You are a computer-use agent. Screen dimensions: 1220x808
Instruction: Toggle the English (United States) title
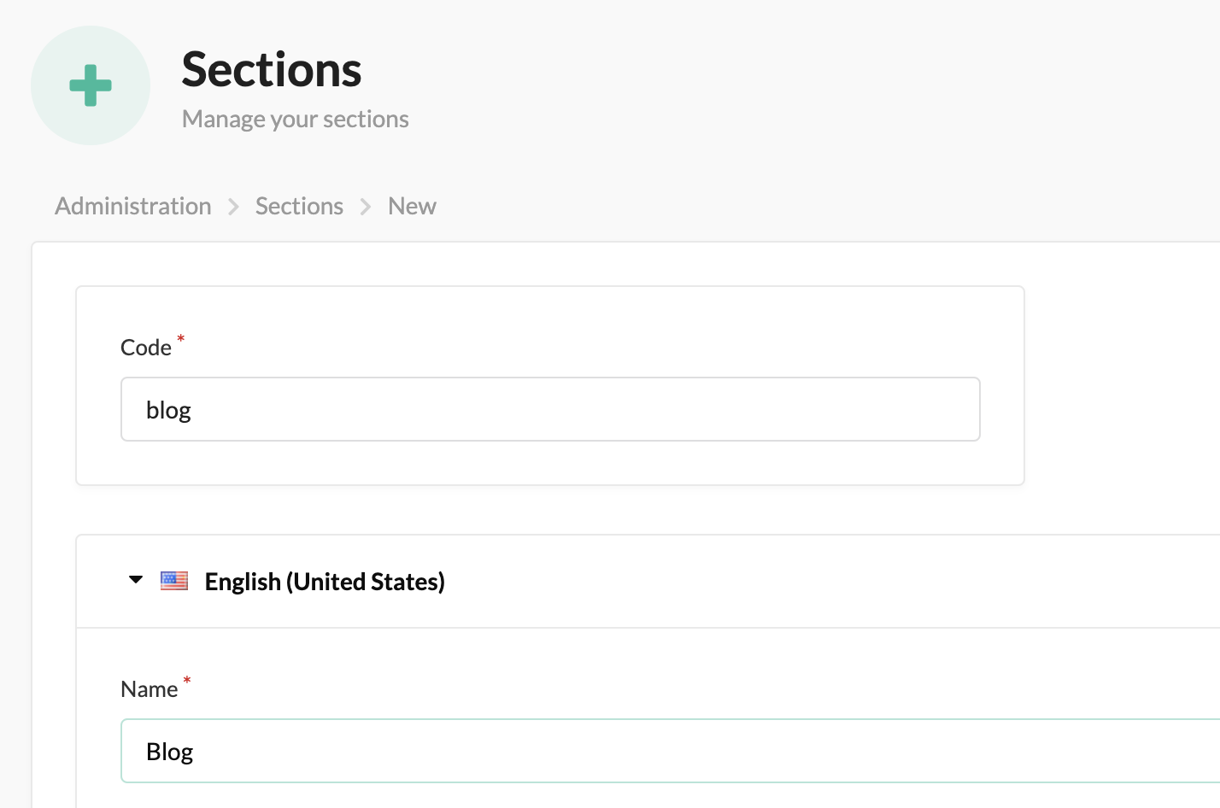[325, 582]
